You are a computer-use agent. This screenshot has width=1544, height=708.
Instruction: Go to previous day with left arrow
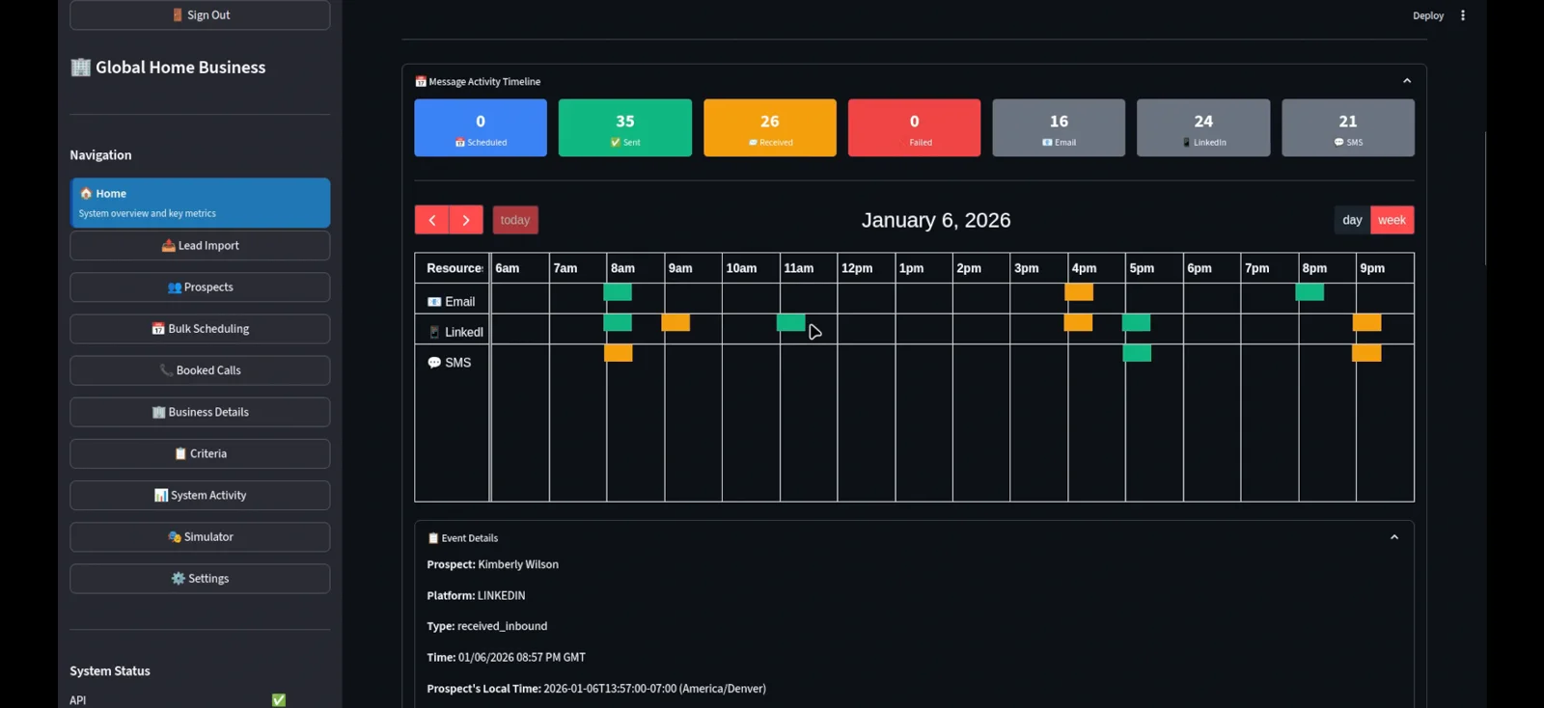[431, 220]
